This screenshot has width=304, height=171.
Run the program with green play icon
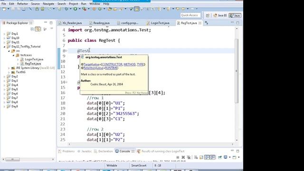pos(75,9)
